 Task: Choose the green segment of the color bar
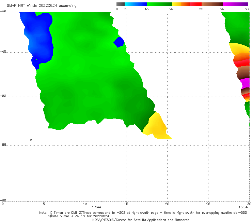click(160, 4)
